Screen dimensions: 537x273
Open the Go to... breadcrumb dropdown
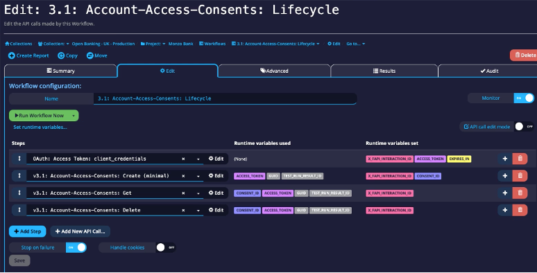click(355, 44)
